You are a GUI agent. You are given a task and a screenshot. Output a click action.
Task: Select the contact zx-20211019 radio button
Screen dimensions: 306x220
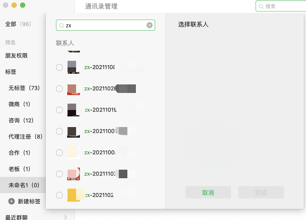[x=59, y=110]
